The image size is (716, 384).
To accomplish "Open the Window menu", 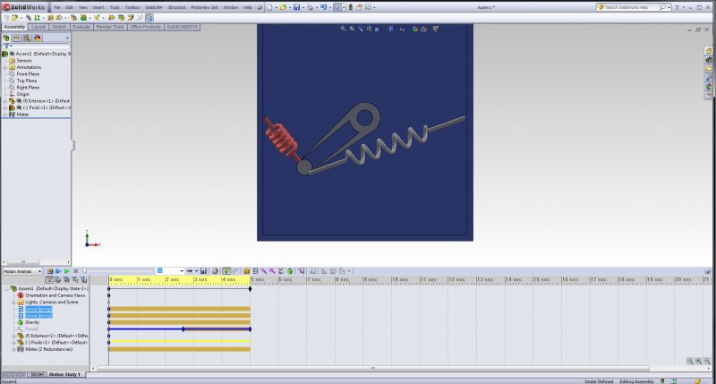I will pyautogui.click(x=231, y=7).
